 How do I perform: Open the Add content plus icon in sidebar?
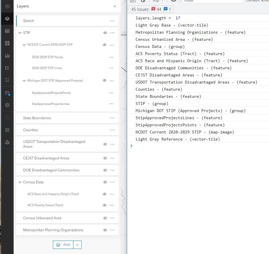click(7, 6)
